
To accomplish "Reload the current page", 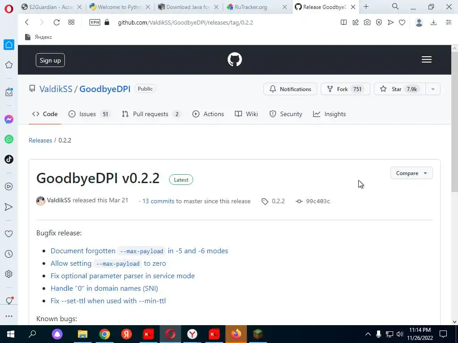I will coord(56,22).
